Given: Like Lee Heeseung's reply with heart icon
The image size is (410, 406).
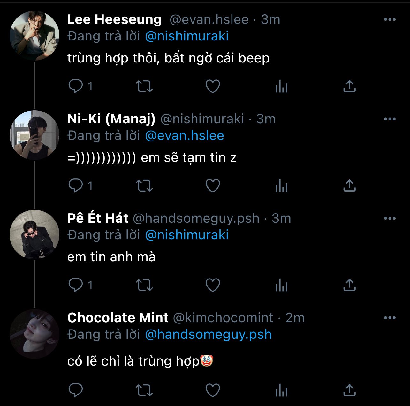Looking at the screenshot, I should coord(213,86).
